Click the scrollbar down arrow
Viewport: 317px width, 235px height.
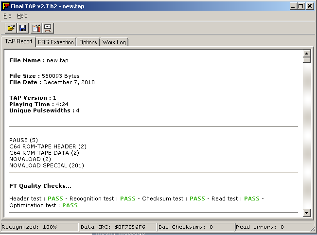[x=307, y=213]
